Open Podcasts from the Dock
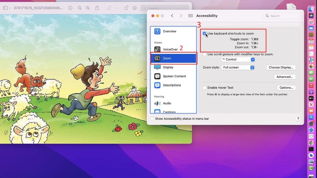The height and width of the screenshot is (178, 317). click(x=311, y=92)
